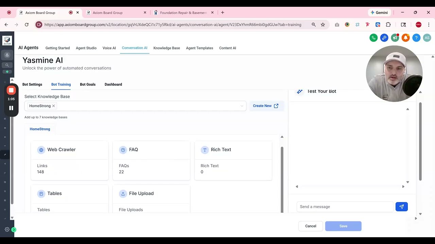Open Content AI menu item
Viewport: 435px width, 244px height.
coord(228,48)
